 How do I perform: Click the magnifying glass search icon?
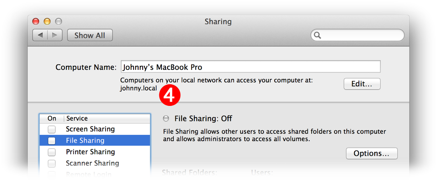tap(318, 35)
